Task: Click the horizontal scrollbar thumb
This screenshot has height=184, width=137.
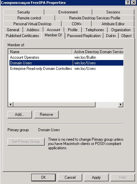Action: (x=54, y=104)
